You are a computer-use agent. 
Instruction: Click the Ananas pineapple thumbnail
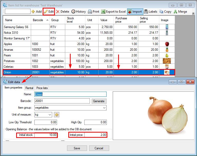click(167, 50)
